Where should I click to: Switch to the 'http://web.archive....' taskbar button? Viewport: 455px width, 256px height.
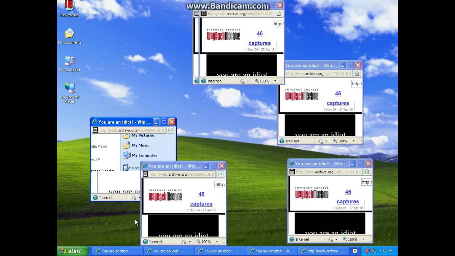pyautogui.click(x=323, y=251)
